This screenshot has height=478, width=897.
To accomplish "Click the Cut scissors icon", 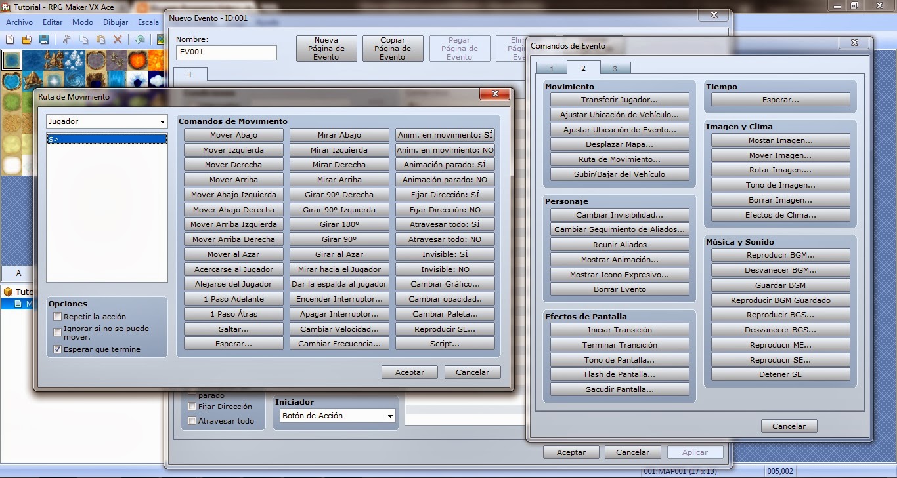I will (66, 39).
